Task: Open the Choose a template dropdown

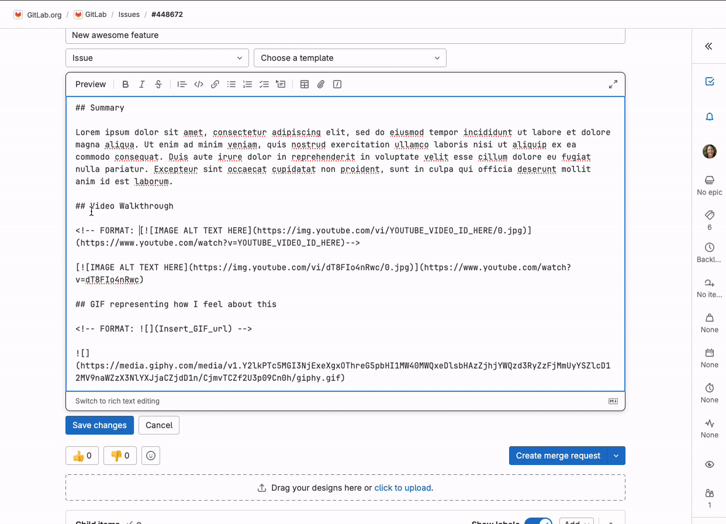Action: tap(350, 58)
